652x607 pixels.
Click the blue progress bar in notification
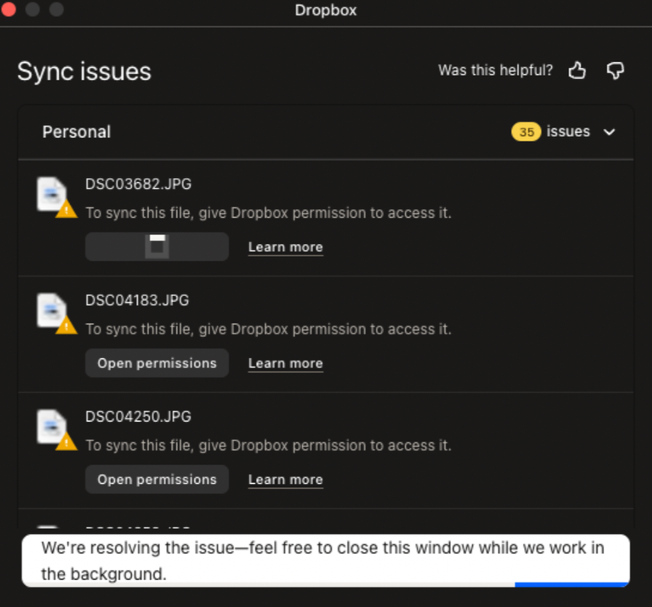pos(571,584)
